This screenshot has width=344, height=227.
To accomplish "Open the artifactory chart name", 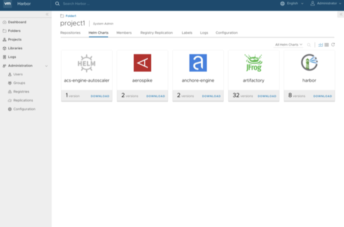I will (x=254, y=81).
